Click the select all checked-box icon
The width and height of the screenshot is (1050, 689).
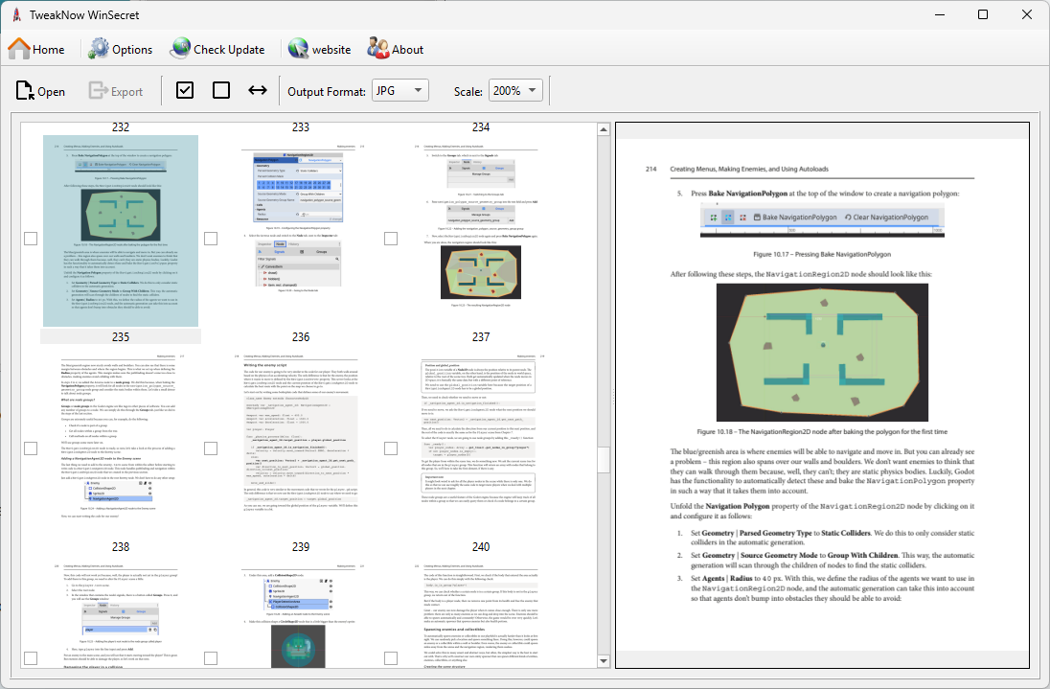pos(186,90)
